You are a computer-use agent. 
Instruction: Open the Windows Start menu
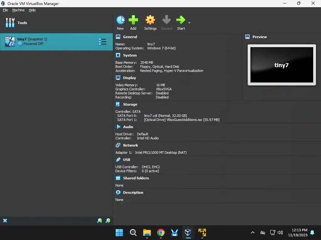point(119,232)
